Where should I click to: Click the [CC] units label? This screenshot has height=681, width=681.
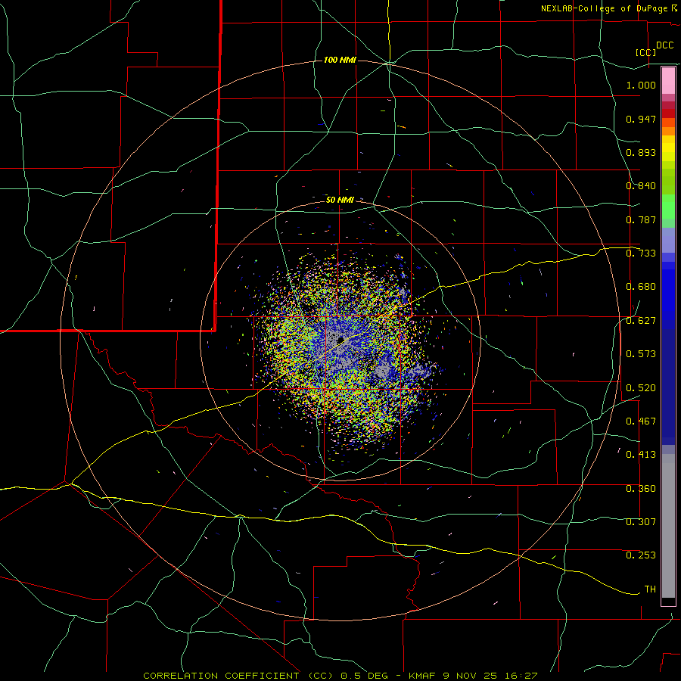tap(645, 52)
